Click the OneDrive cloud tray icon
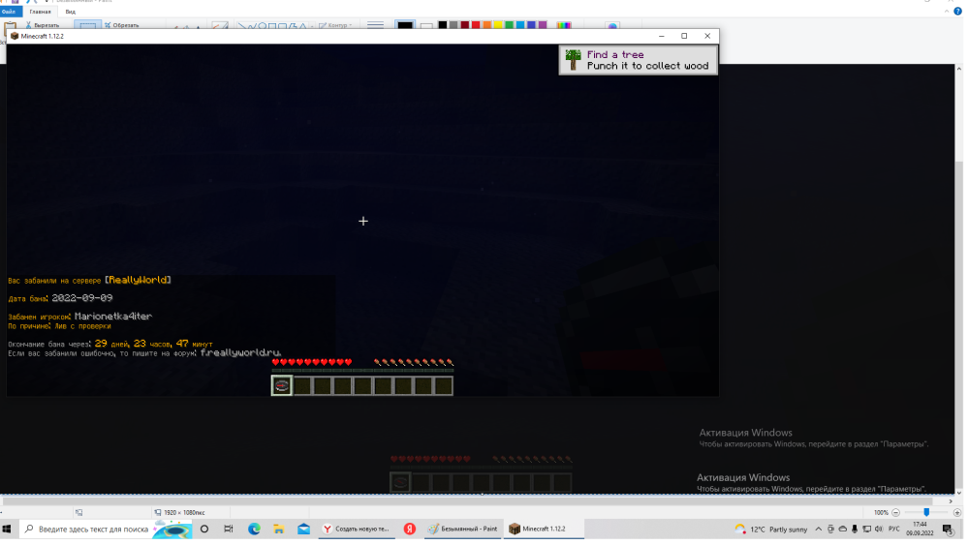 pyautogui.click(x=843, y=529)
